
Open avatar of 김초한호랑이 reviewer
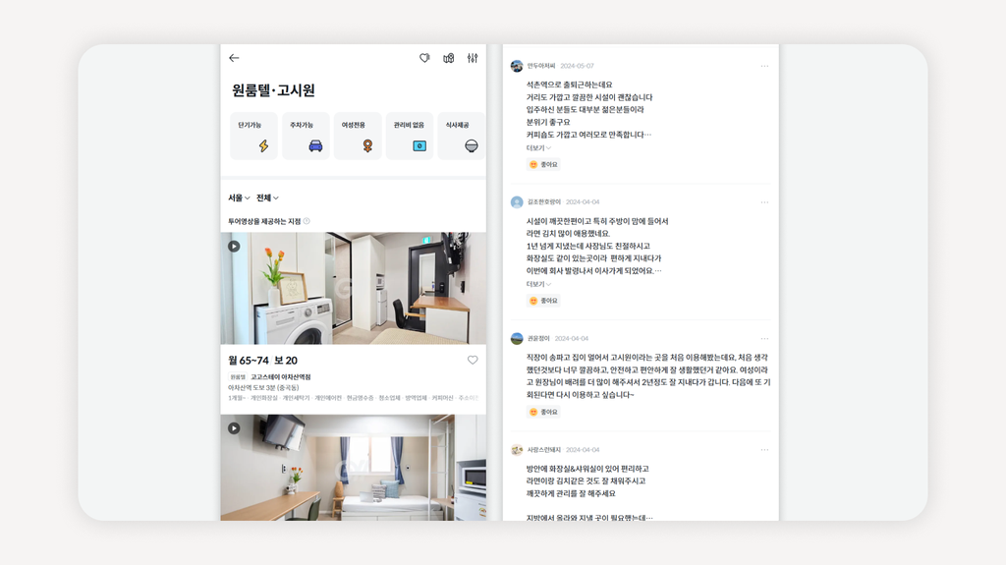tap(517, 202)
